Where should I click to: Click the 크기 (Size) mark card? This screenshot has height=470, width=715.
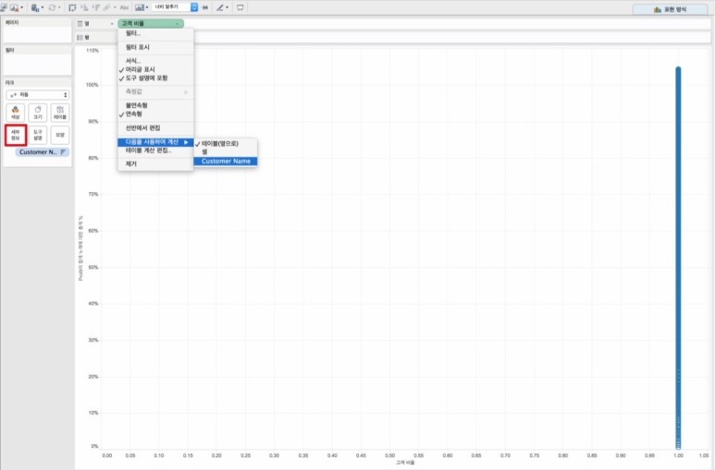pyautogui.click(x=38, y=113)
